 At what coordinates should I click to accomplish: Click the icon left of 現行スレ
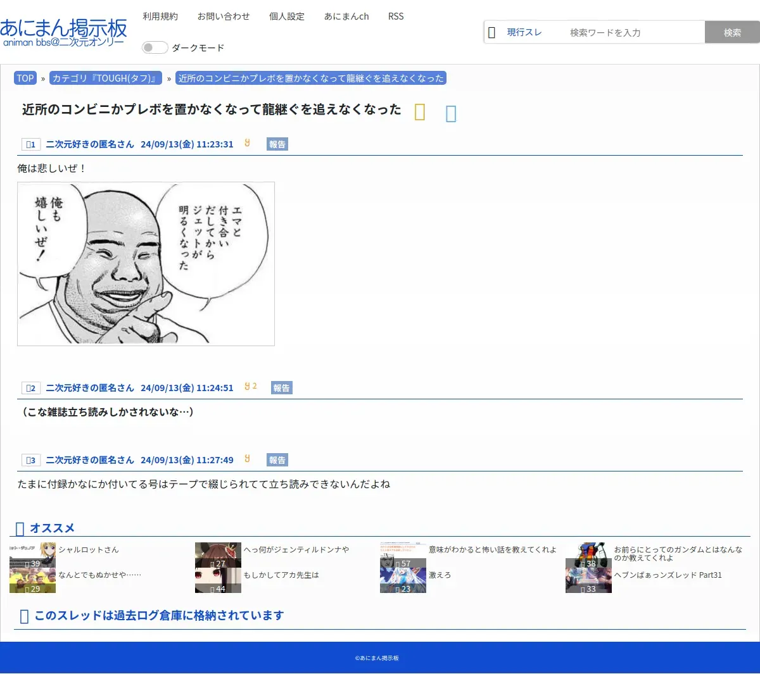(491, 32)
